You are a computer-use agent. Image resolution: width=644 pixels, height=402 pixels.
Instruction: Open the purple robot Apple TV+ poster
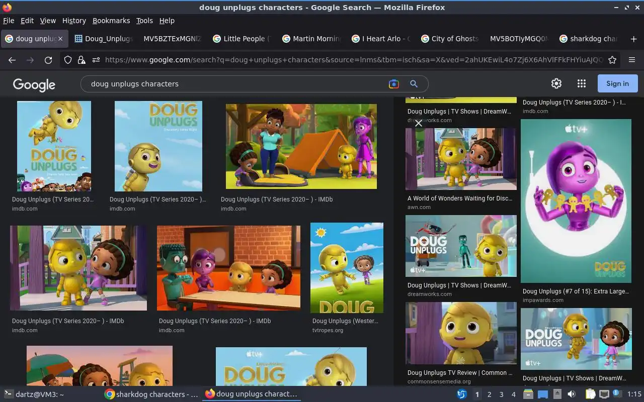coord(576,201)
